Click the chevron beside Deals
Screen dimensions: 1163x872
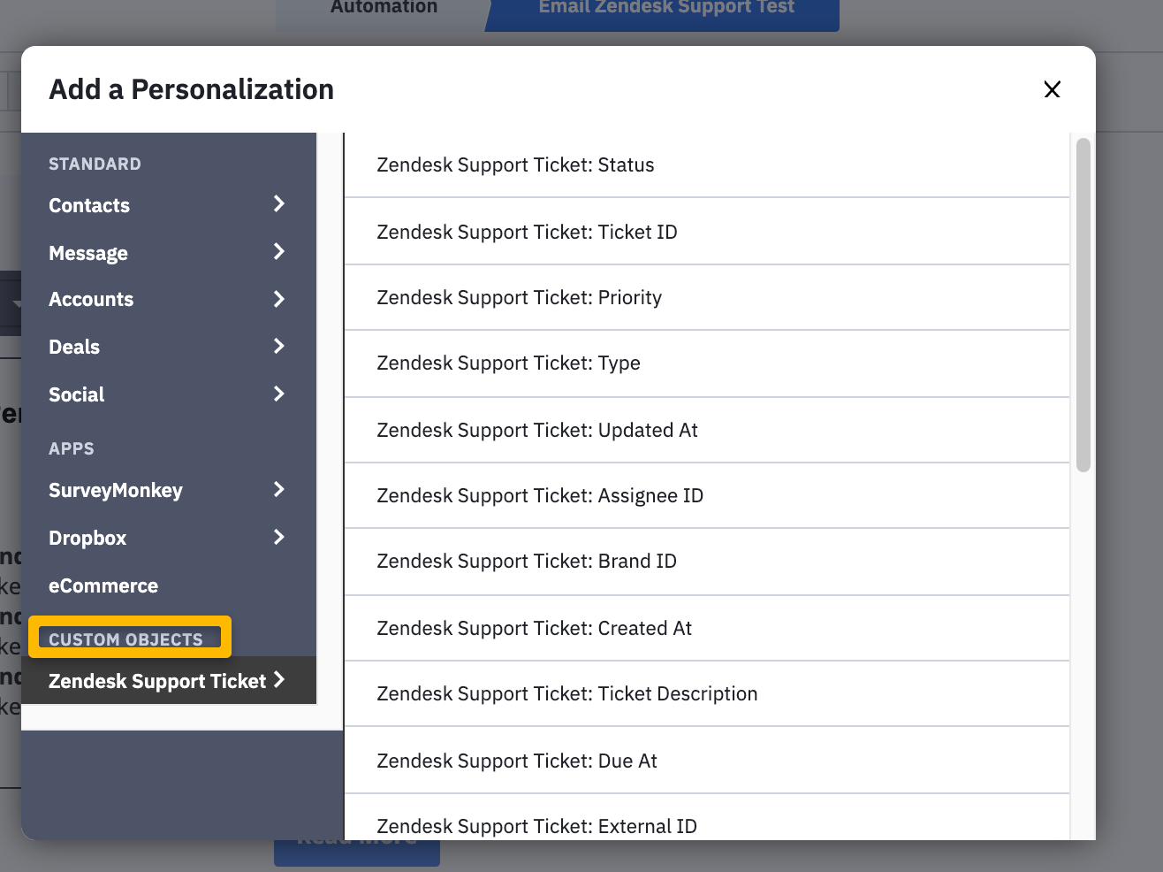[x=279, y=346]
